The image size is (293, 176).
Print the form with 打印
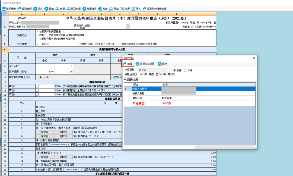[103, 9]
